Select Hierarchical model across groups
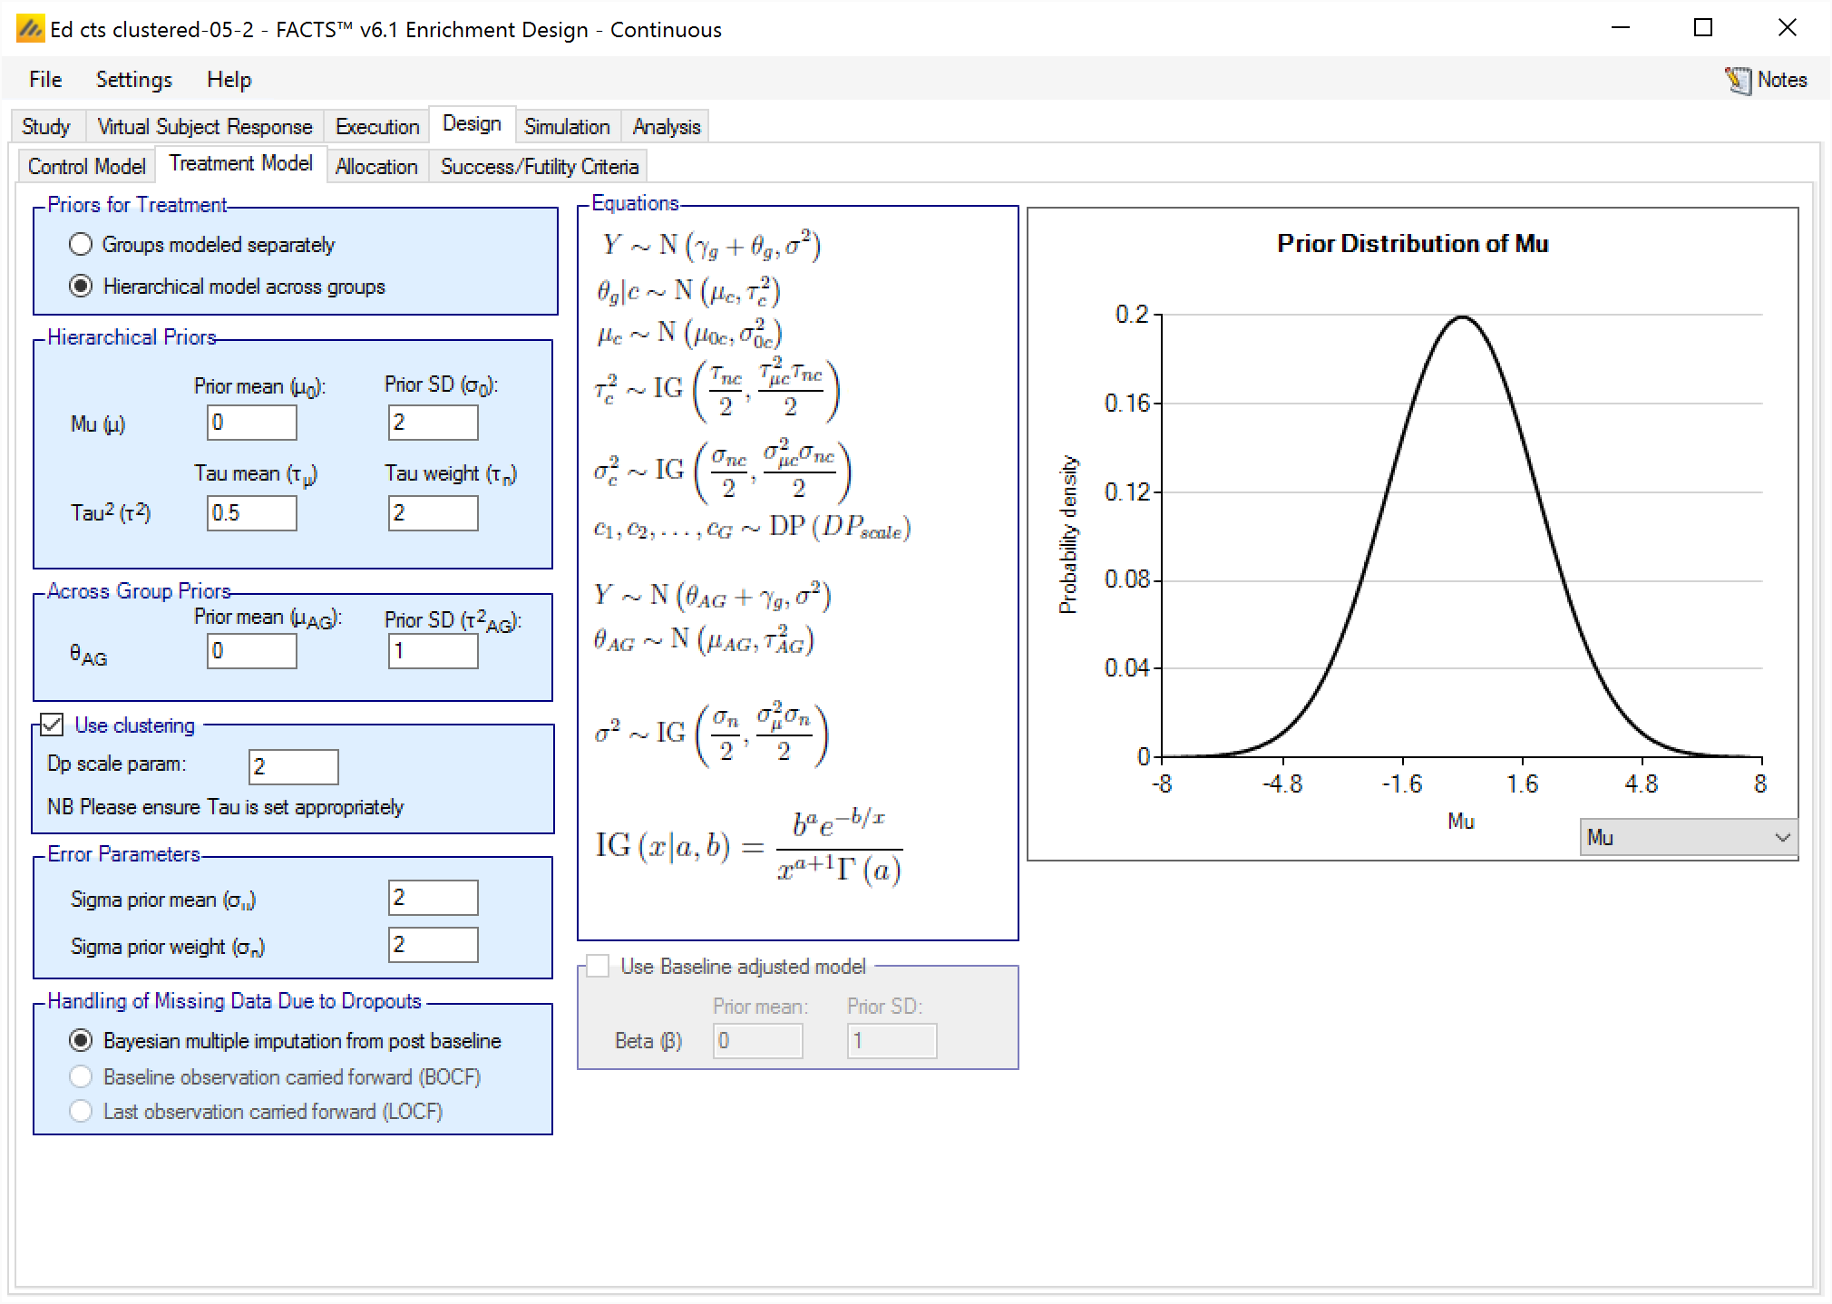 click(x=81, y=287)
